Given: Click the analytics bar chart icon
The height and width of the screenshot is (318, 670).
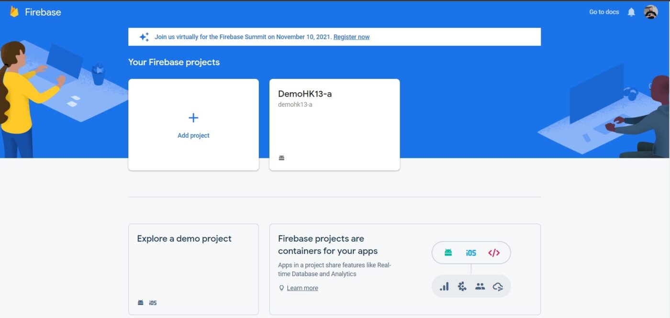Looking at the screenshot, I should (444, 286).
